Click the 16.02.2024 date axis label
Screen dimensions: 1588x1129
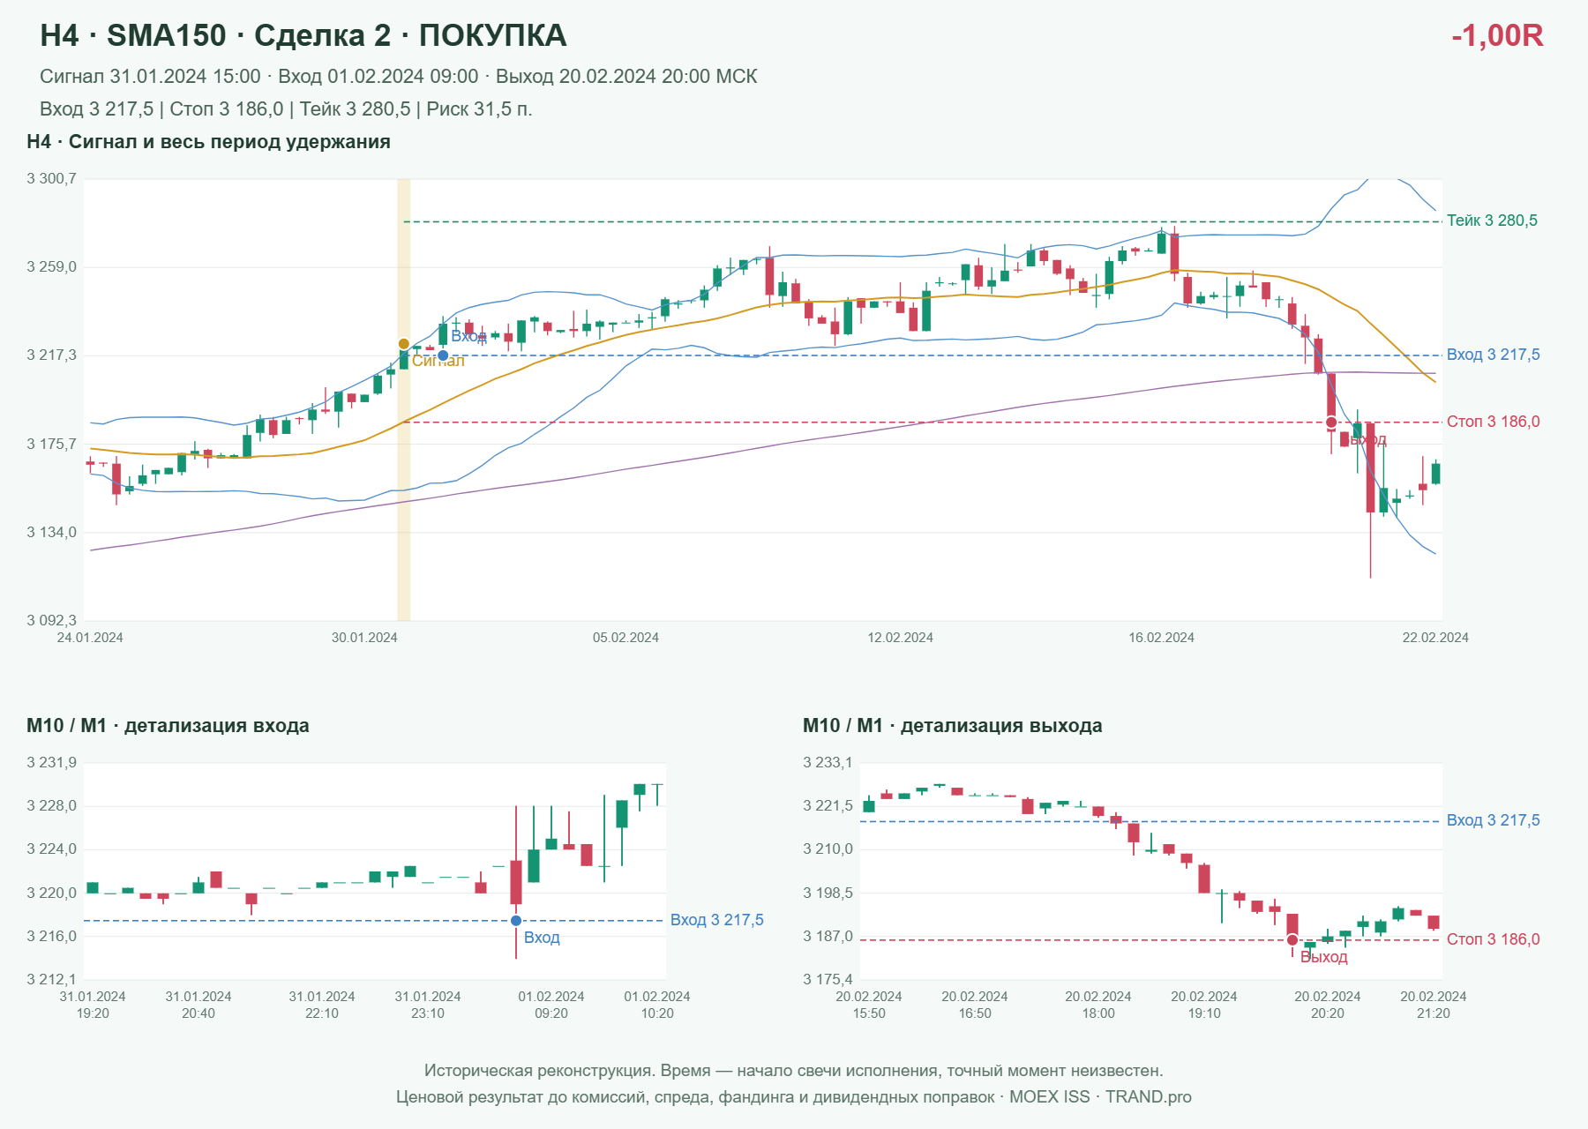1161,638
